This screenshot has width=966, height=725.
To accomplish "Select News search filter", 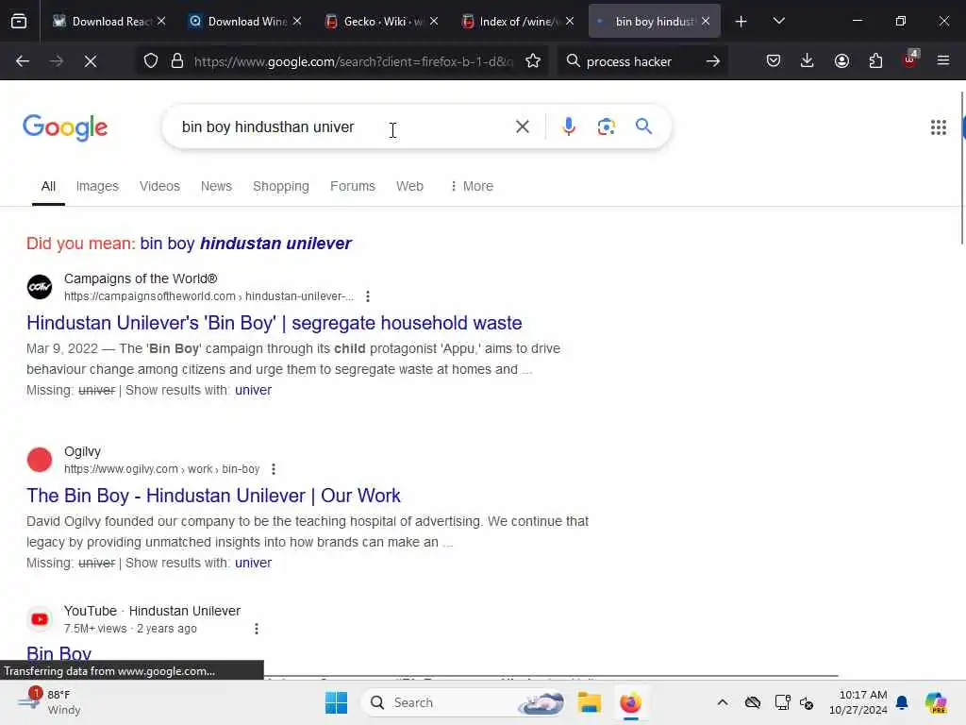I will (216, 186).
